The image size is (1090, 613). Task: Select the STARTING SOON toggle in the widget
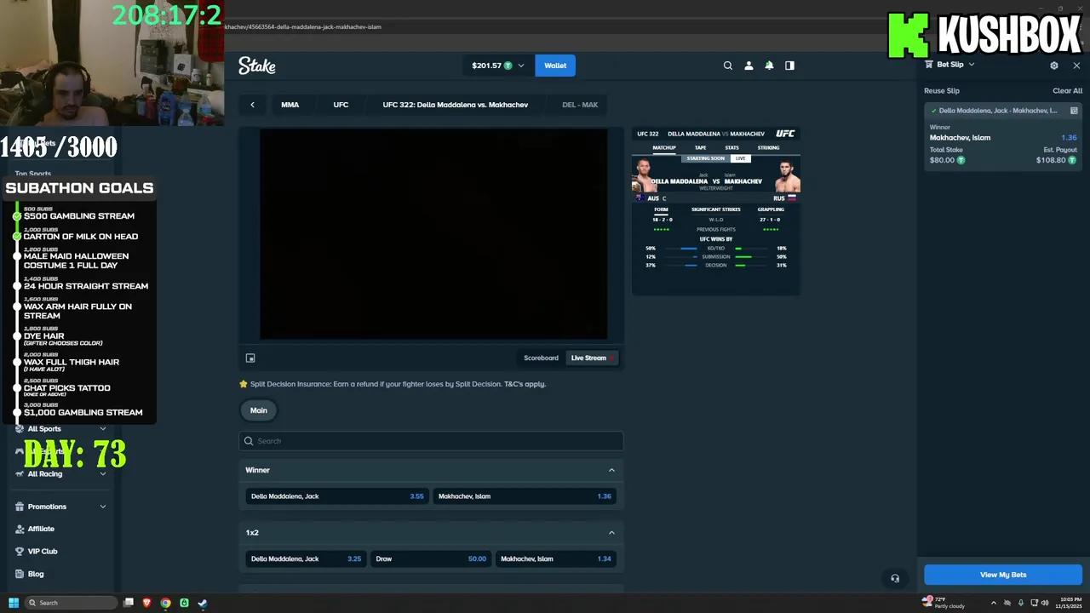[705, 158]
